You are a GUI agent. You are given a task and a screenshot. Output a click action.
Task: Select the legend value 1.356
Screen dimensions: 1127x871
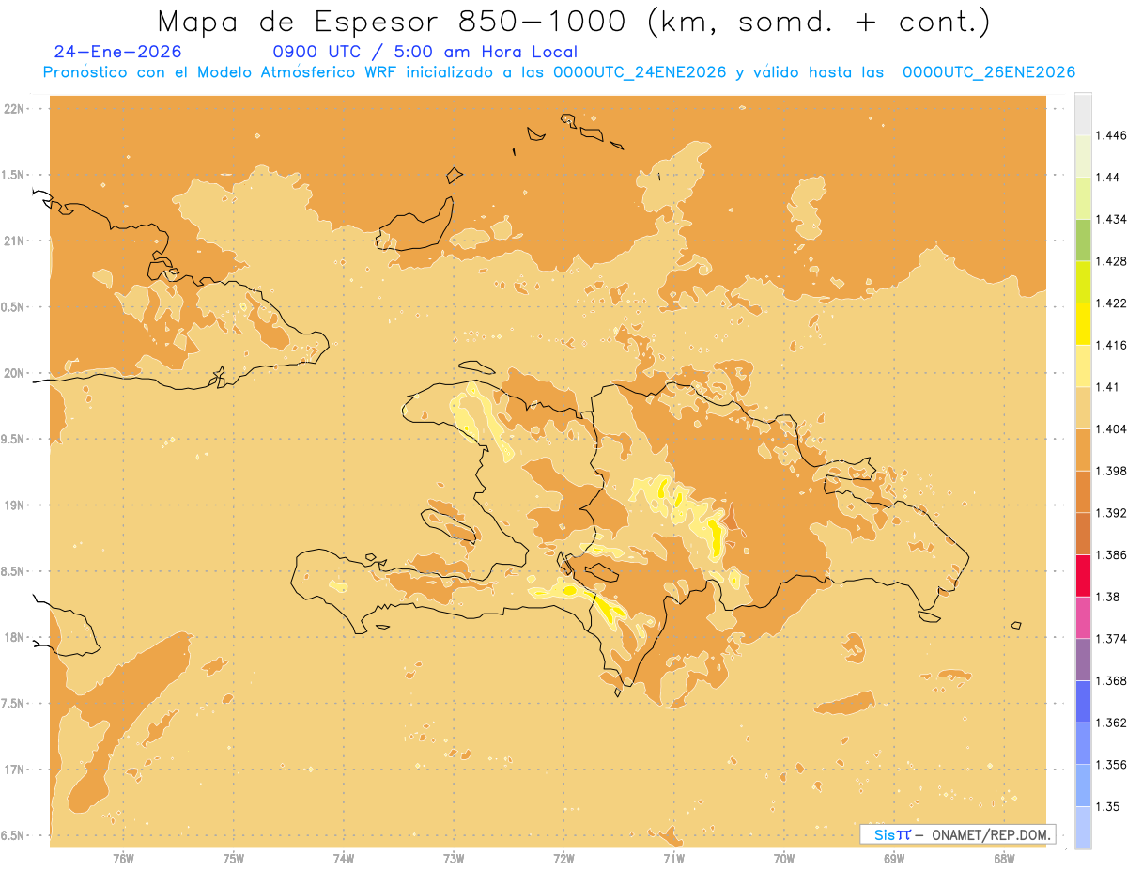click(x=1110, y=765)
